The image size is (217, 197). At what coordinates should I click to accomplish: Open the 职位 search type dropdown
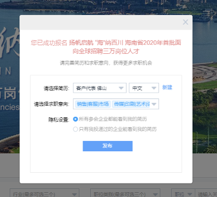(x=183, y=193)
